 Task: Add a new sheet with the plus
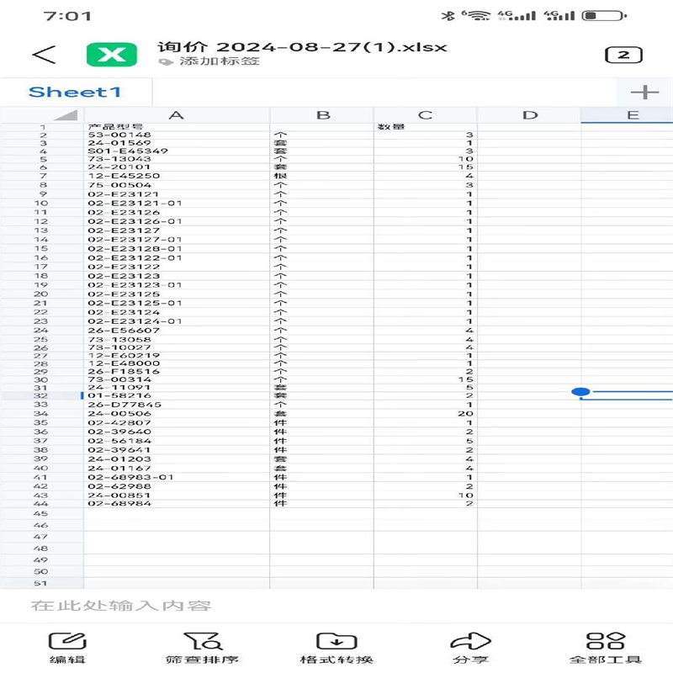(x=644, y=92)
